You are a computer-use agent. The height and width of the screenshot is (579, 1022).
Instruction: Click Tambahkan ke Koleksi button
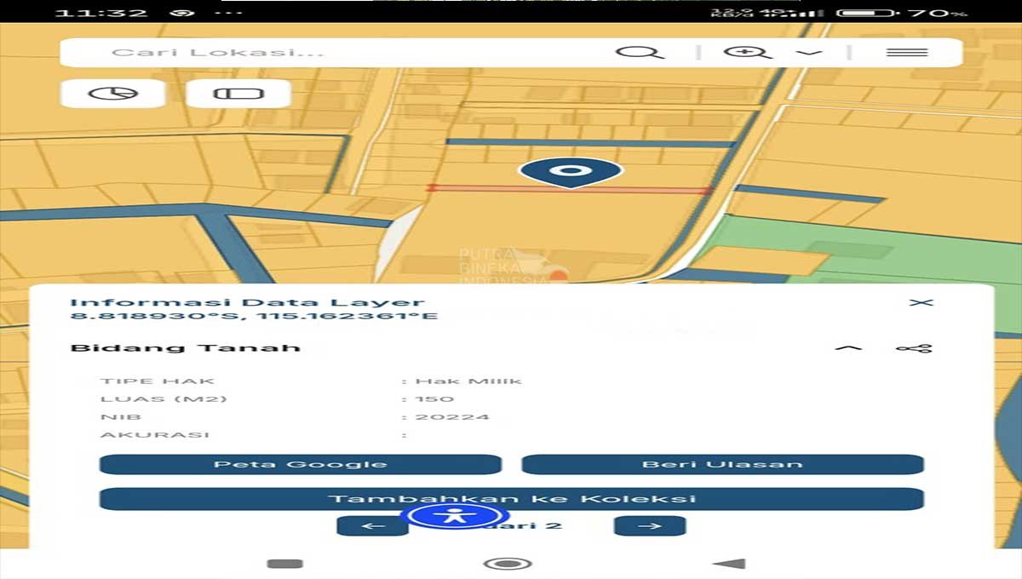(x=512, y=499)
